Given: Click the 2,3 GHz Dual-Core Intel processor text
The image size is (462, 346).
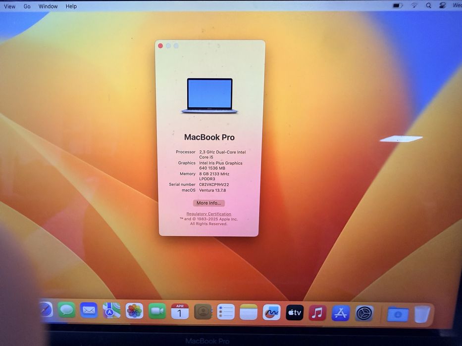Looking at the screenshot, I should [222, 154].
